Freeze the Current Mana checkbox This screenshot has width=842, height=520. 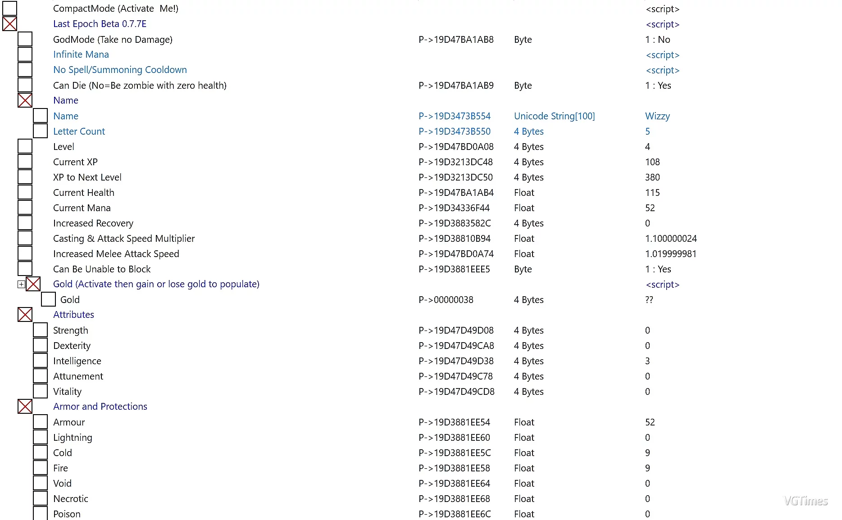point(25,208)
